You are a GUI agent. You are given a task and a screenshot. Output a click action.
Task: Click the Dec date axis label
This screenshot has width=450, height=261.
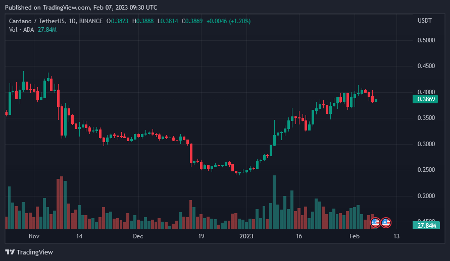(138, 236)
